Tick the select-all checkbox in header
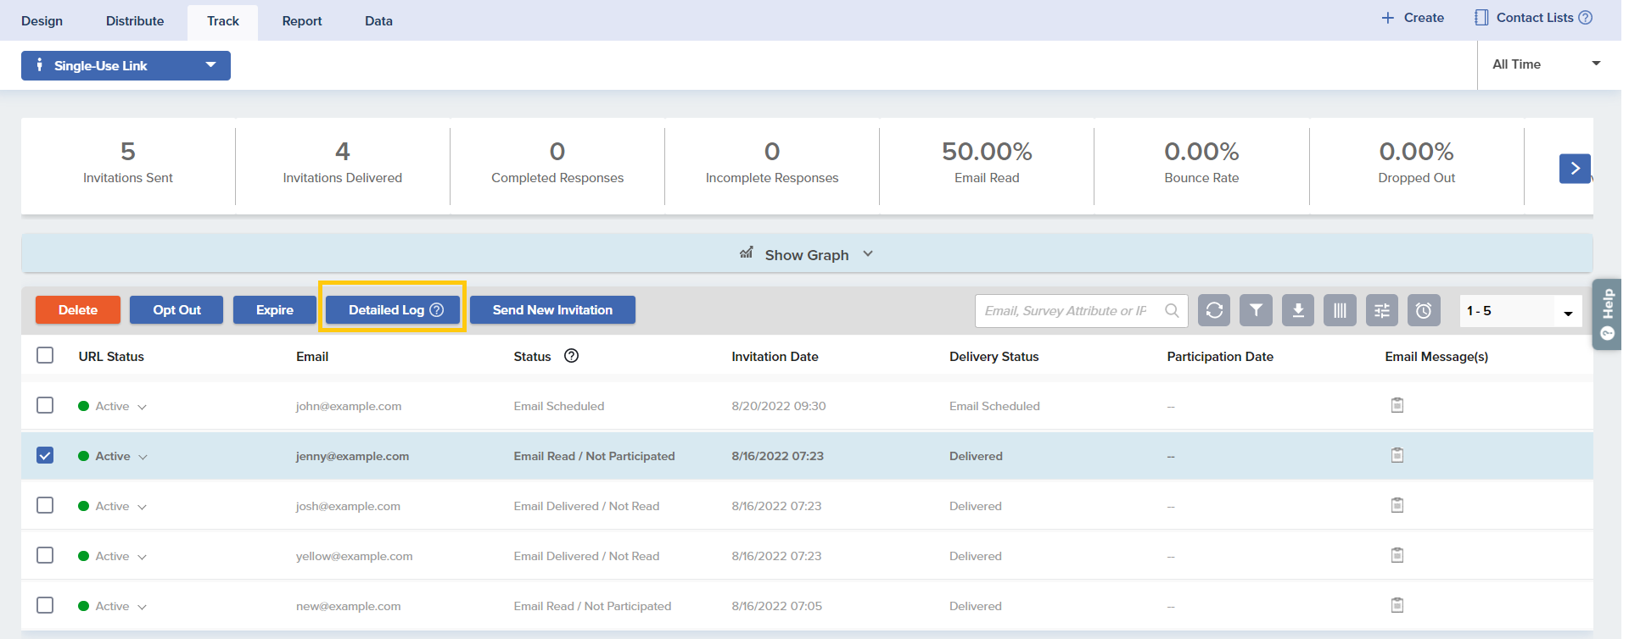Screen dimensions: 1629x639 pyautogui.click(x=45, y=356)
